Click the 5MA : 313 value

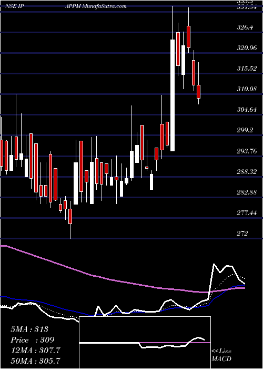pyautogui.click(x=29, y=329)
